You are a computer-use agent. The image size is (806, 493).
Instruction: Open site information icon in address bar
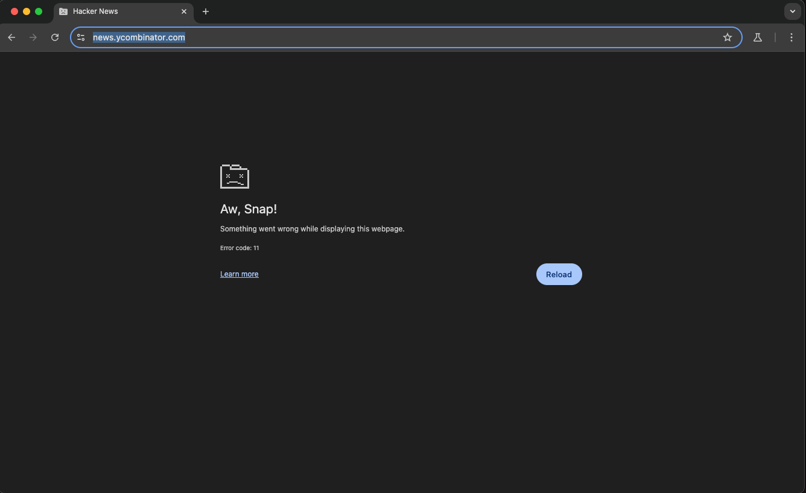pyautogui.click(x=81, y=37)
